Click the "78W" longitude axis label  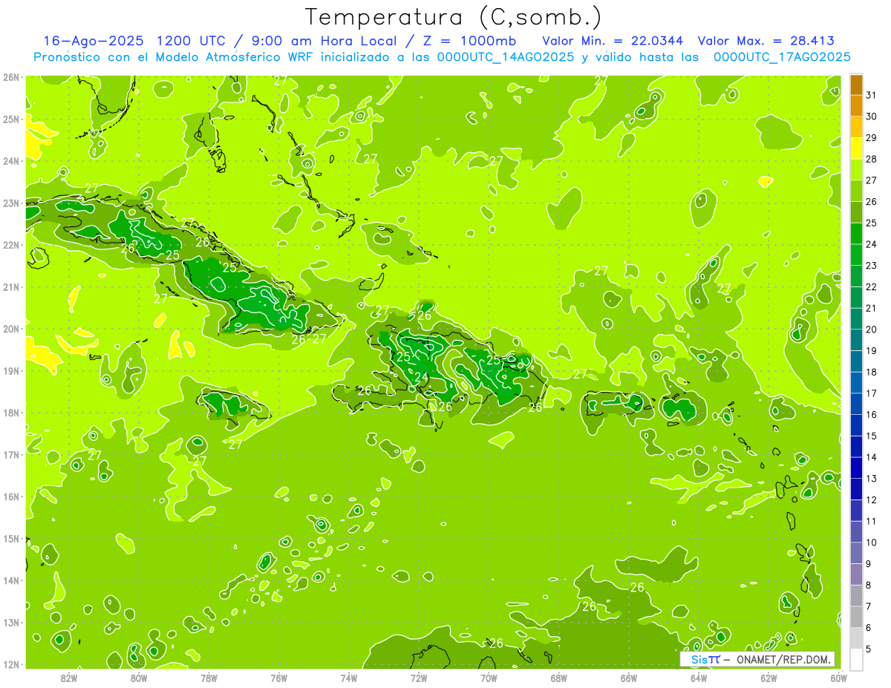(x=209, y=678)
